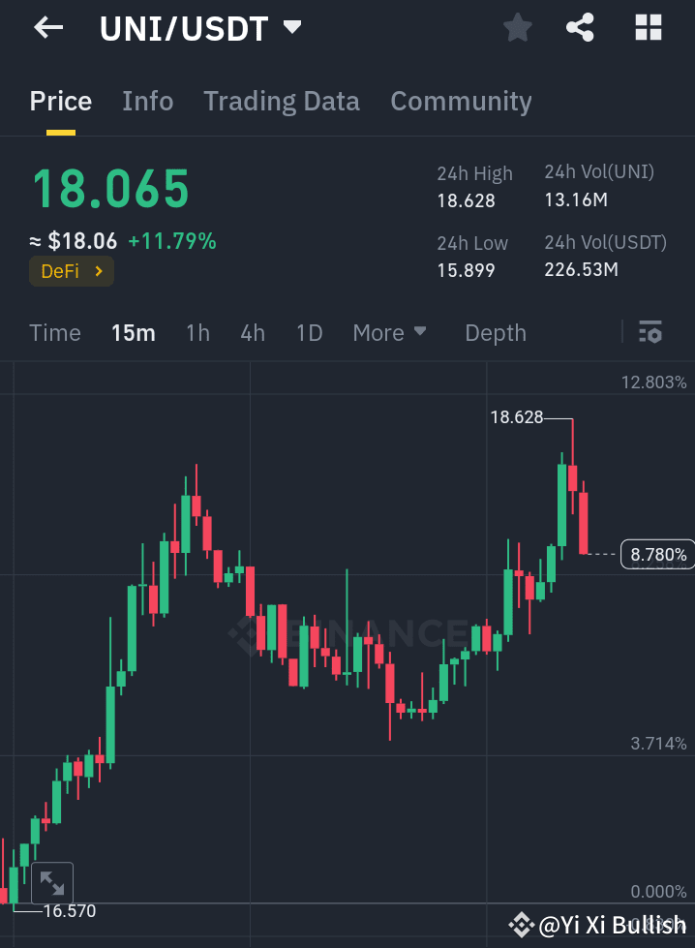The image size is (695, 948).
Task: Expand the More timeframes dropdown
Action: coord(389,332)
